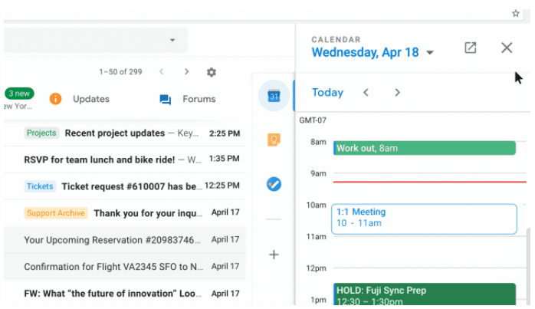Open Thank you for your inquiry email
Screen dimensions: 535x309
125,213
